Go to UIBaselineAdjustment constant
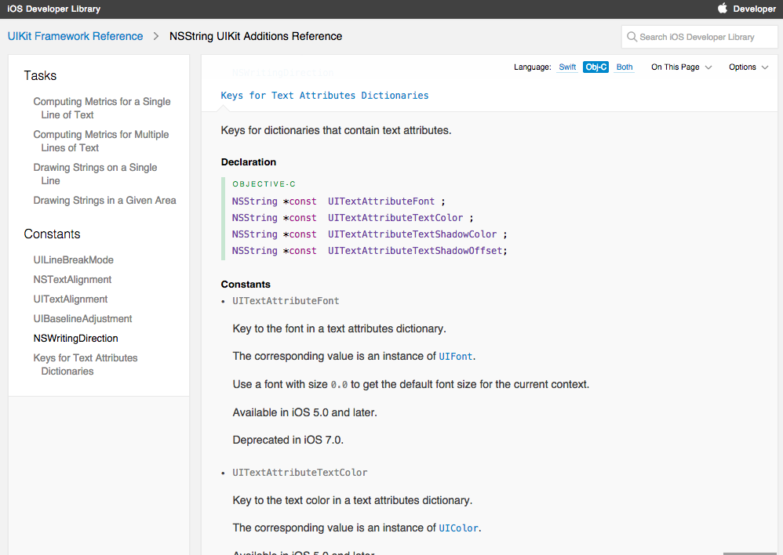The width and height of the screenshot is (783, 555). click(82, 319)
